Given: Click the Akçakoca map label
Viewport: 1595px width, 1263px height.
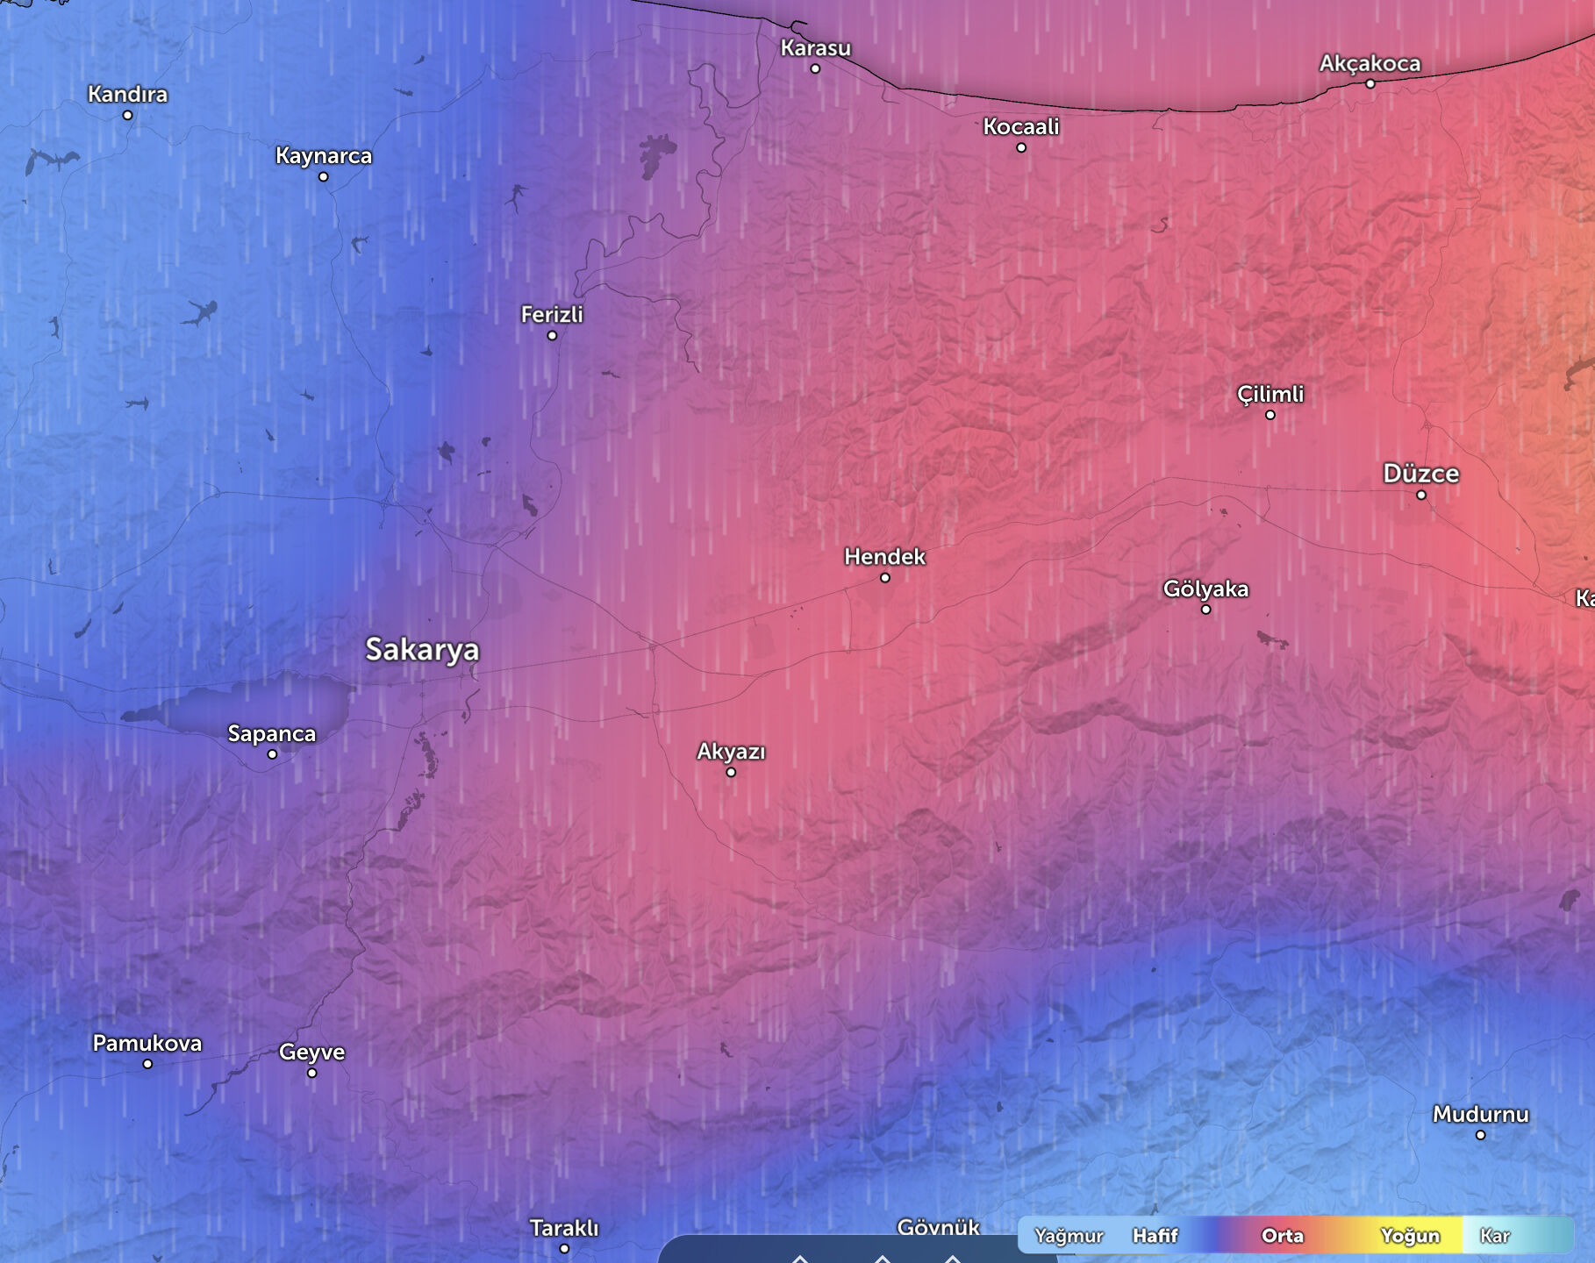Looking at the screenshot, I should point(1370,63).
